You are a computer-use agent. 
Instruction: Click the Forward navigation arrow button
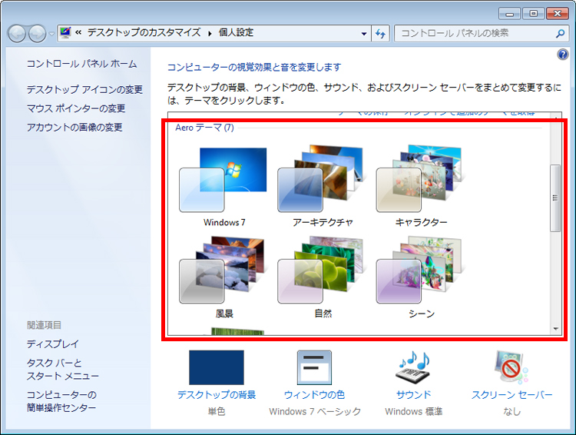click(x=37, y=34)
